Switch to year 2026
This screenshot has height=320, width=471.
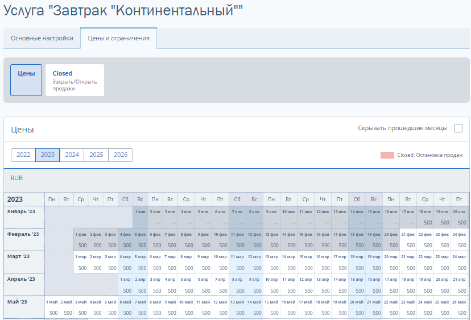121,155
